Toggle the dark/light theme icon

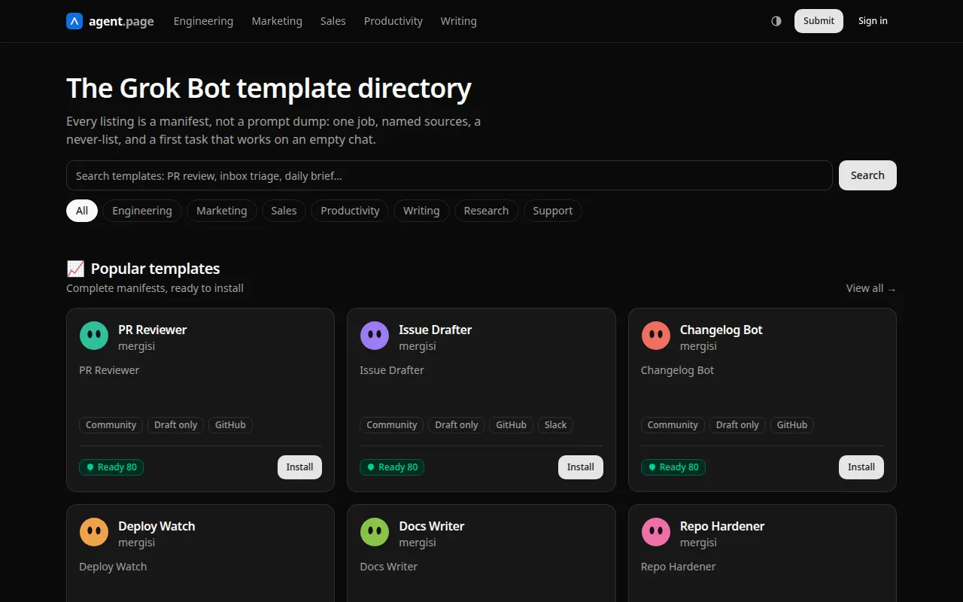(x=776, y=21)
